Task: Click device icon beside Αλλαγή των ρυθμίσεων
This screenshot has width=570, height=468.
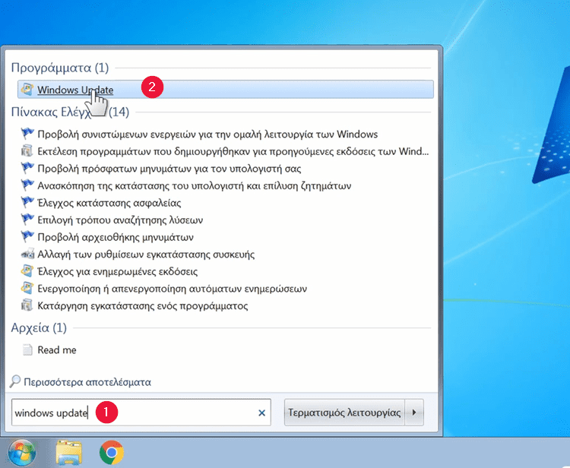Action: coord(27,254)
